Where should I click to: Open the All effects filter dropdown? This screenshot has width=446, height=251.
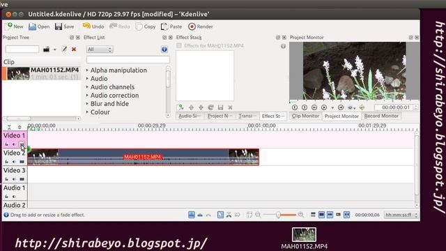point(100,50)
